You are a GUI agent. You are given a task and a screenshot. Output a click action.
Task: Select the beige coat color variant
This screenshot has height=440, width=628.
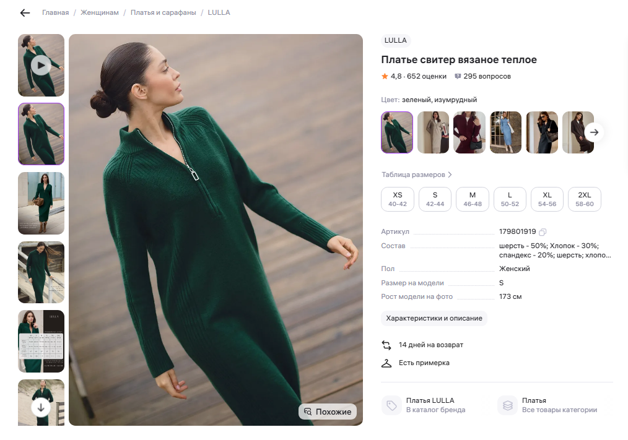point(433,132)
